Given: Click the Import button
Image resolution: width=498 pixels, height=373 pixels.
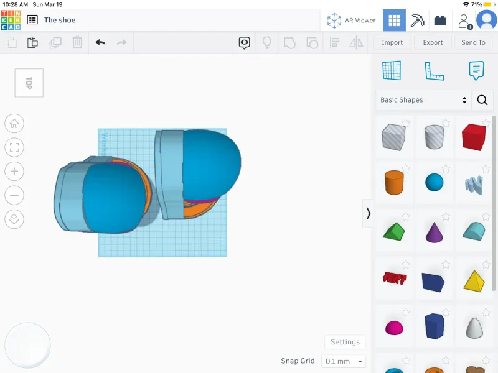Looking at the screenshot, I should point(392,42).
